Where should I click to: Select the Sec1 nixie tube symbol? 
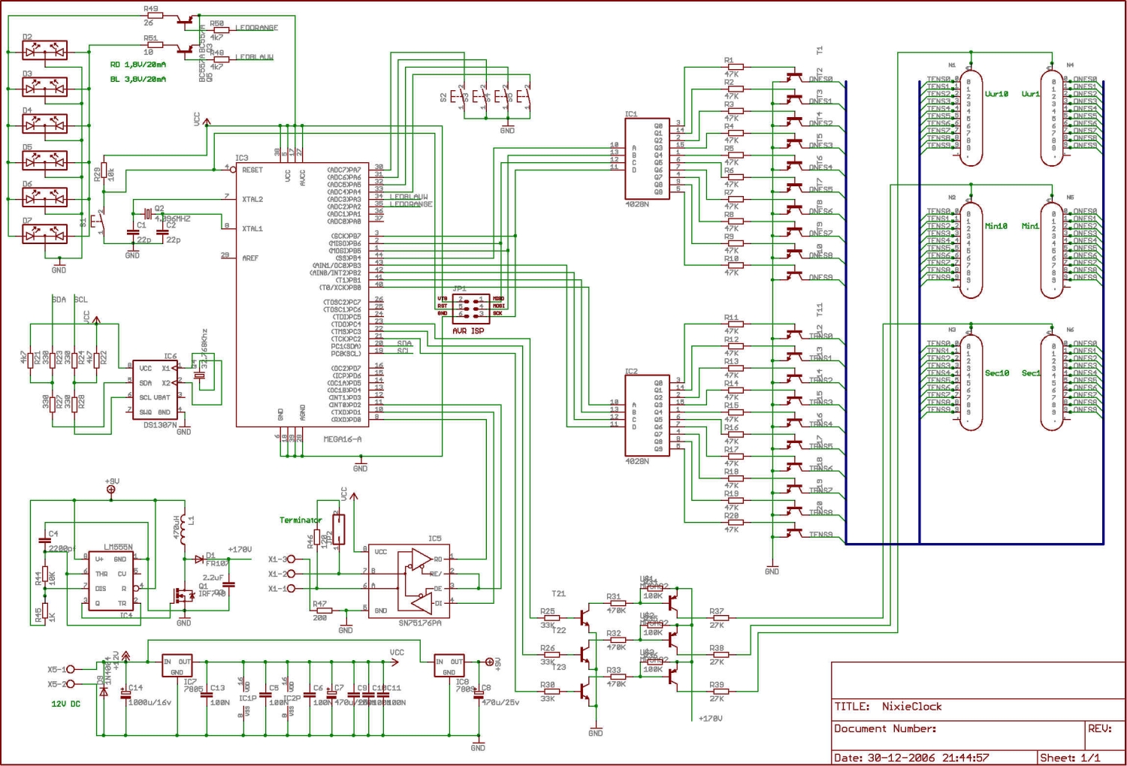pyautogui.click(x=1052, y=382)
